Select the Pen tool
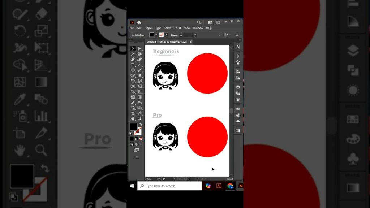370x208 pixels. tap(133, 58)
